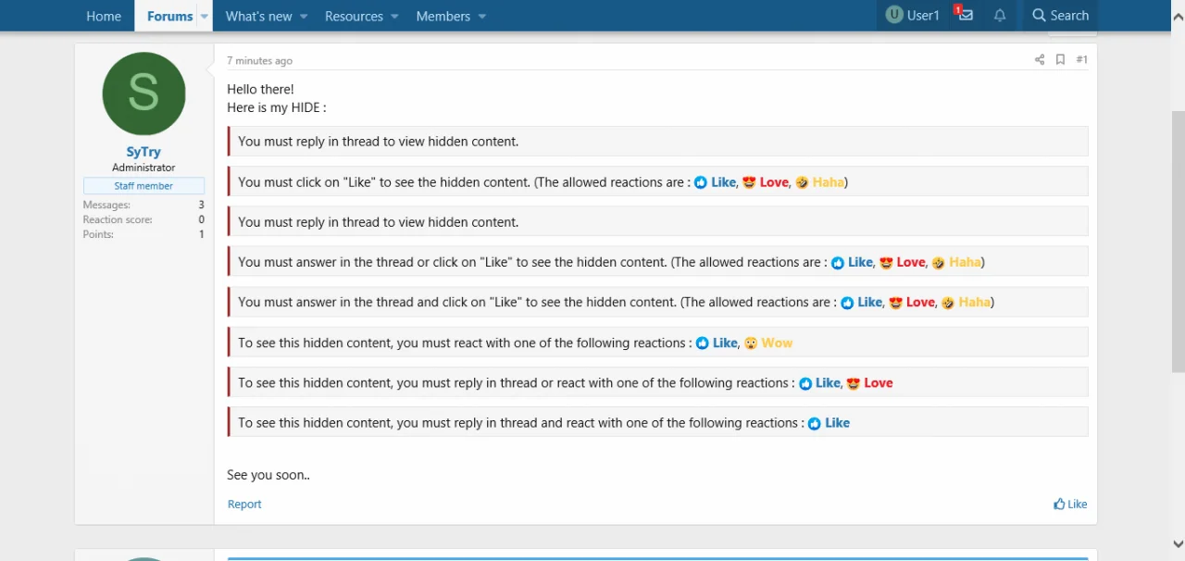The height and width of the screenshot is (561, 1185).
Task: Open the Search panel
Action: pyautogui.click(x=1059, y=15)
